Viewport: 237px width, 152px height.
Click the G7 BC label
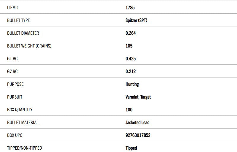12,72
